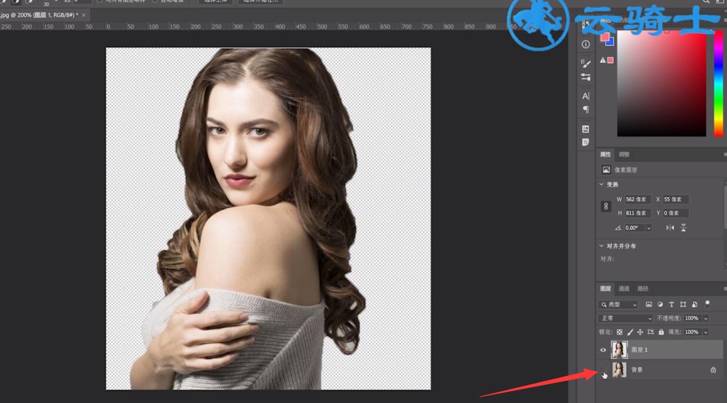Click the foreground color swatch
Viewport: 727px width, 403px height.
click(x=605, y=37)
